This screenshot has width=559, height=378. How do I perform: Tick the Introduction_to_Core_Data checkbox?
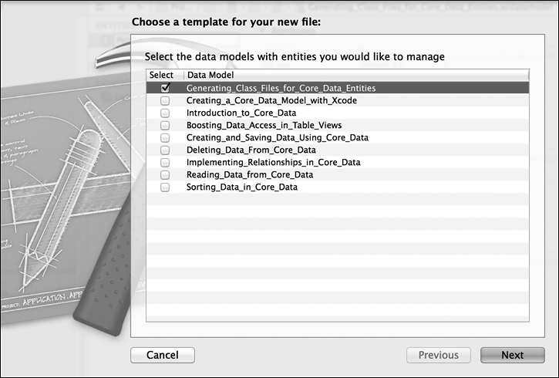[x=165, y=113]
